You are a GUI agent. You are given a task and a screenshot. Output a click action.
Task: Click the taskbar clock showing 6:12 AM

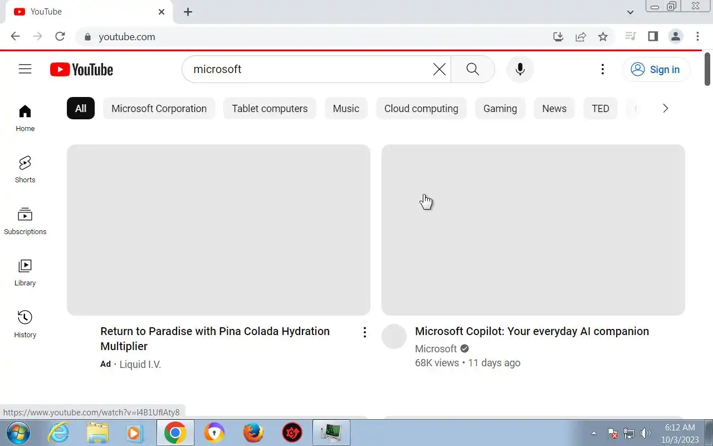pyautogui.click(x=680, y=433)
